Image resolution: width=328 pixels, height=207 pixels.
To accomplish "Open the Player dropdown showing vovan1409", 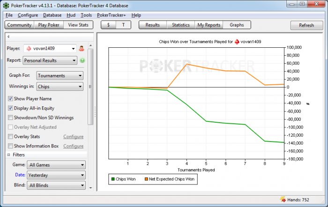I will coord(50,49).
